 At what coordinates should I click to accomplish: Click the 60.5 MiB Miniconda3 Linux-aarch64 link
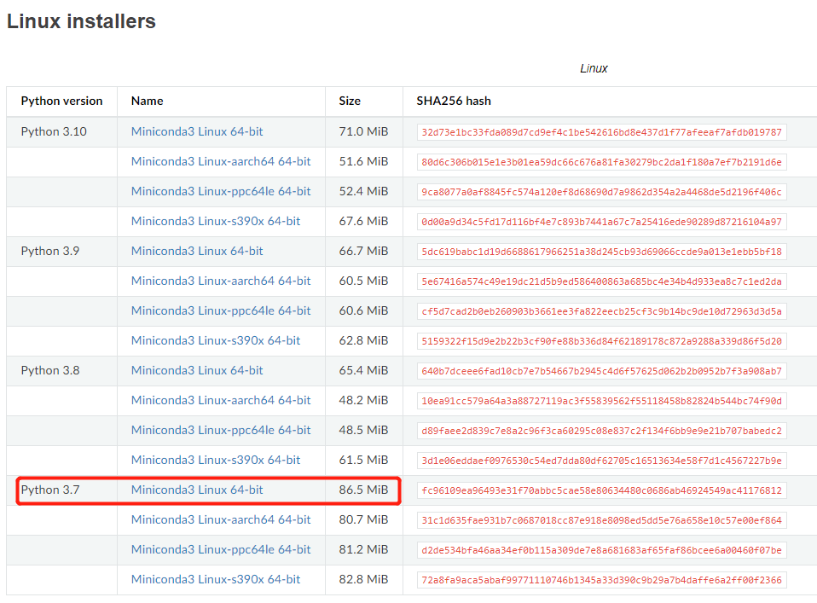coord(221,281)
